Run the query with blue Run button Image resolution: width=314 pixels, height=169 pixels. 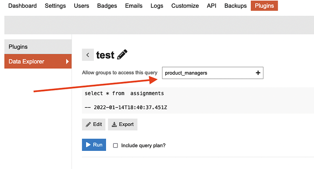(94, 145)
